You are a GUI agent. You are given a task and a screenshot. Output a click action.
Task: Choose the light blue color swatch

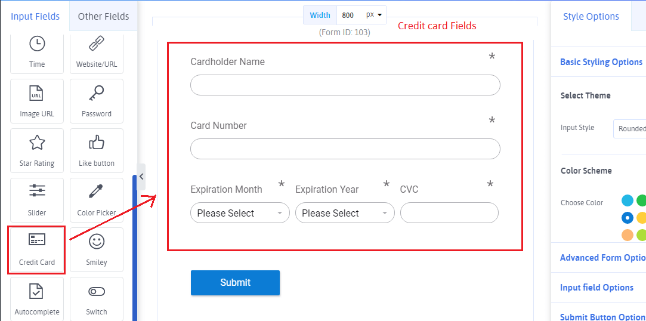pyautogui.click(x=627, y=200)
